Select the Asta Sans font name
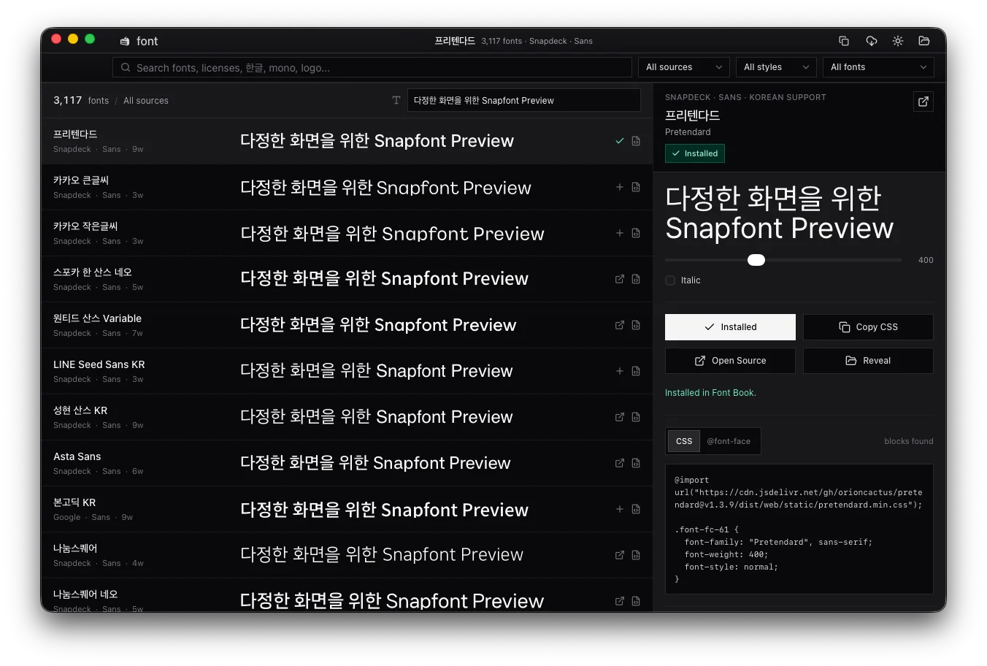Screen dimensions: 987x666 (77, 456)
